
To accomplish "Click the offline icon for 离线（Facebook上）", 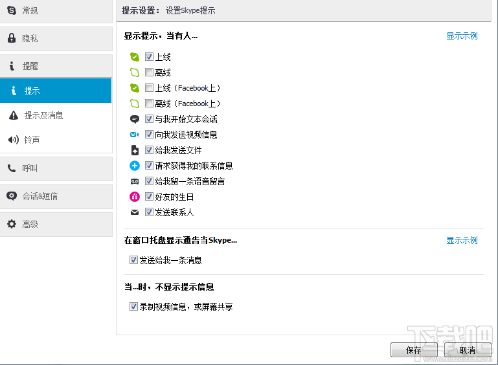I will pyautogui.click(x=135, y=104).
